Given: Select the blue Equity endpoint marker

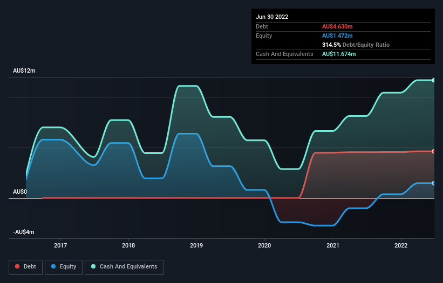Looking at the screenshot, I should 434,183.
